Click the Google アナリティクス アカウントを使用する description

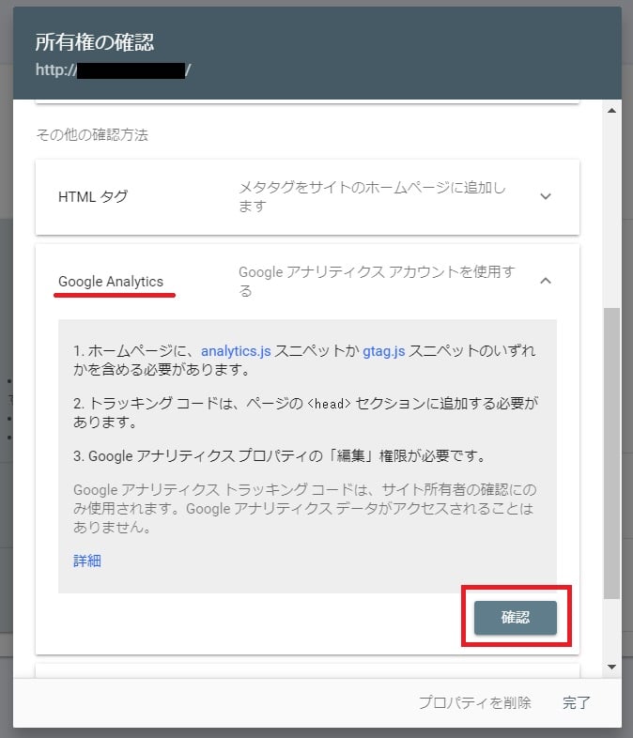tap(377, 281)
